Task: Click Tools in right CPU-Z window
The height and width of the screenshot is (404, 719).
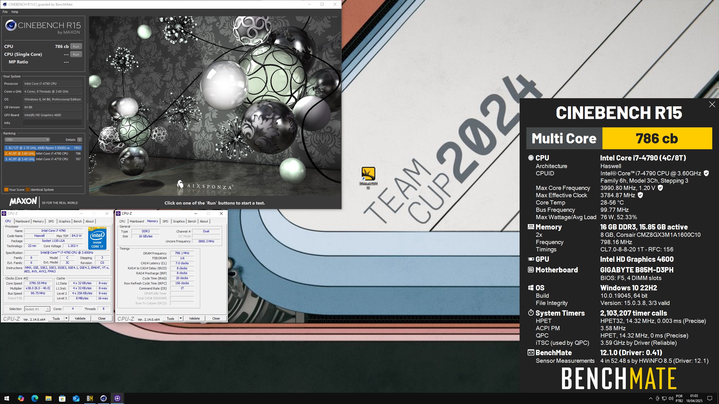Action: click(x=170, y=318)
